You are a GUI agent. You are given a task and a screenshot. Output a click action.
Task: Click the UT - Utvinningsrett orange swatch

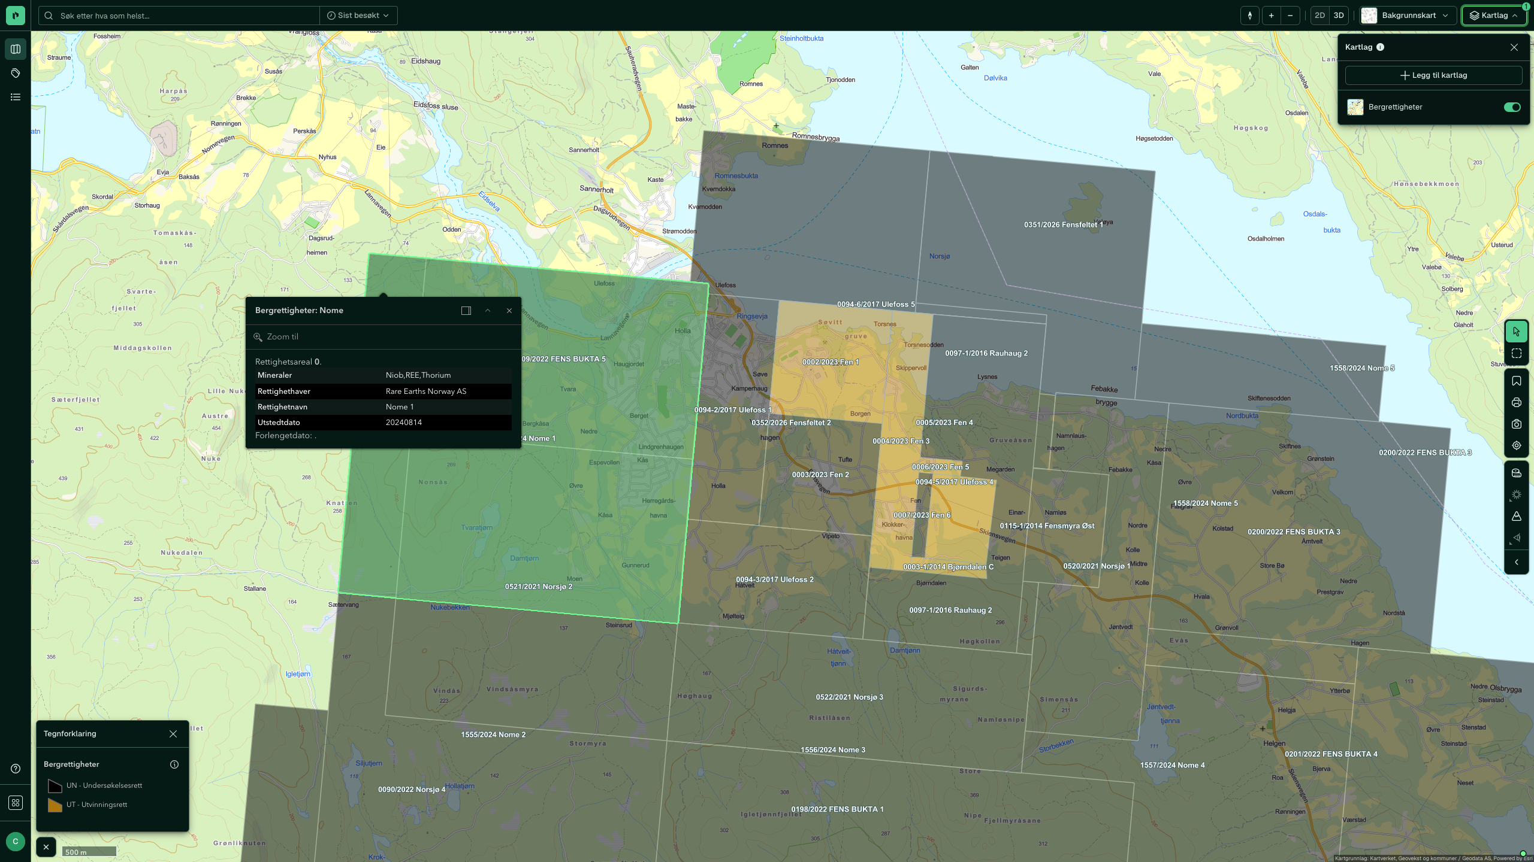[55, 805]
